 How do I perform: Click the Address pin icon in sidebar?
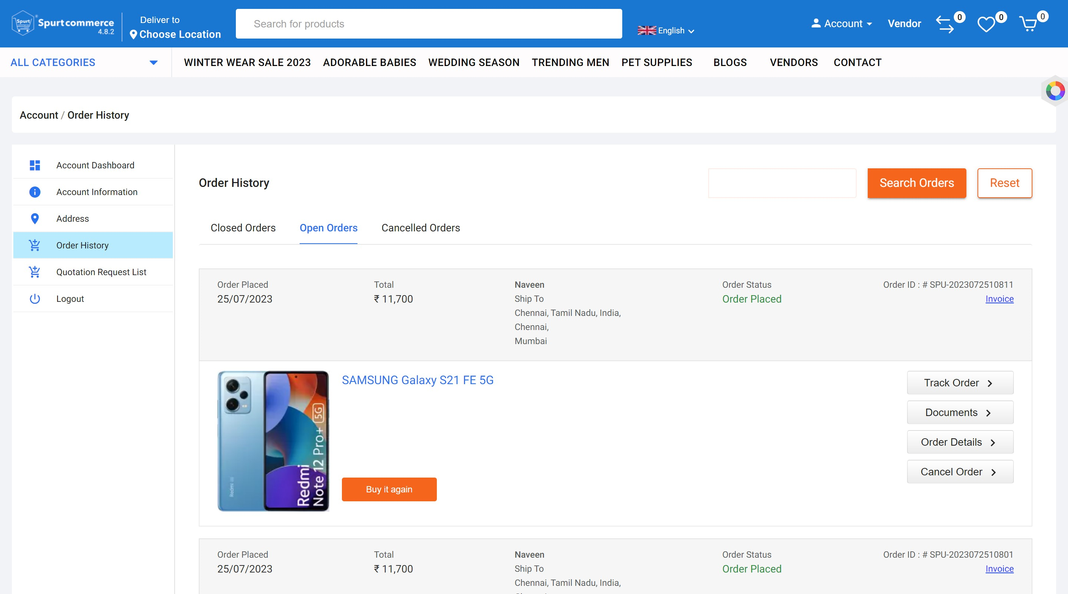pos(35,218)
